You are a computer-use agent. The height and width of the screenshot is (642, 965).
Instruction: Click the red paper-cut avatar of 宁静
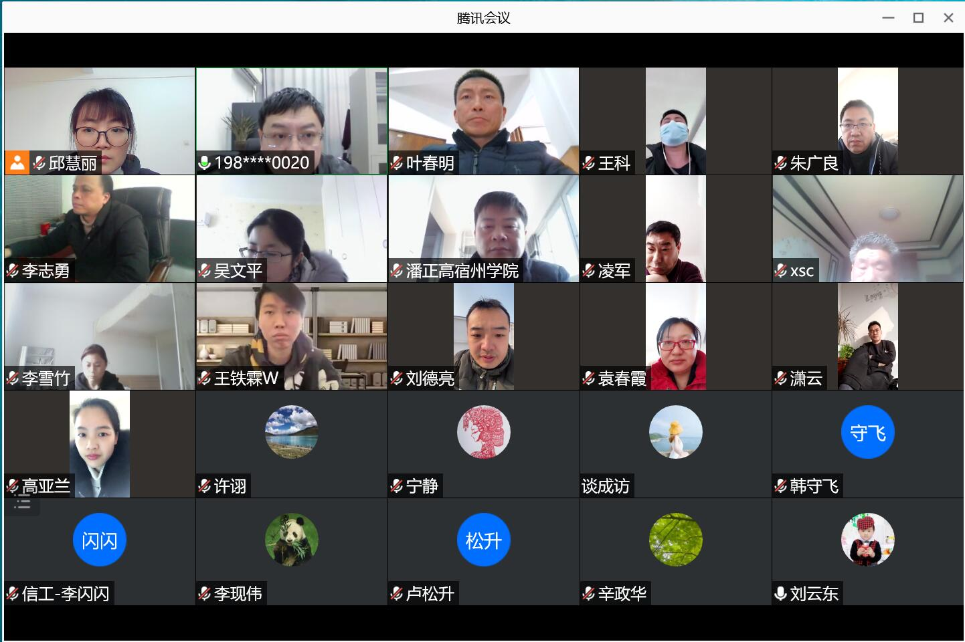pyautogui.click(x=483, y=433)
